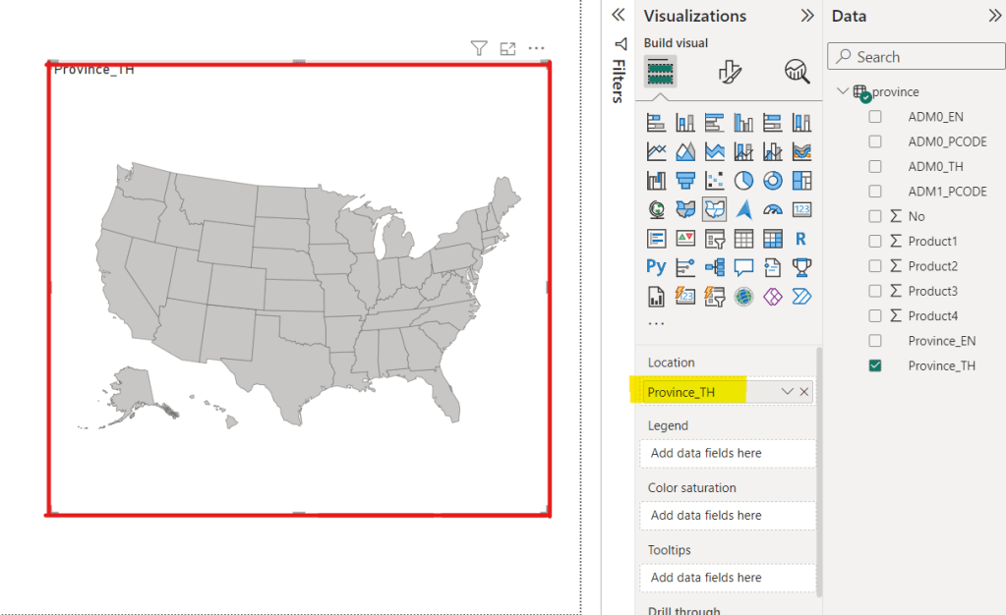Select the Gauge visual icon
1006x615 pixels.
[x=772, y=208]
